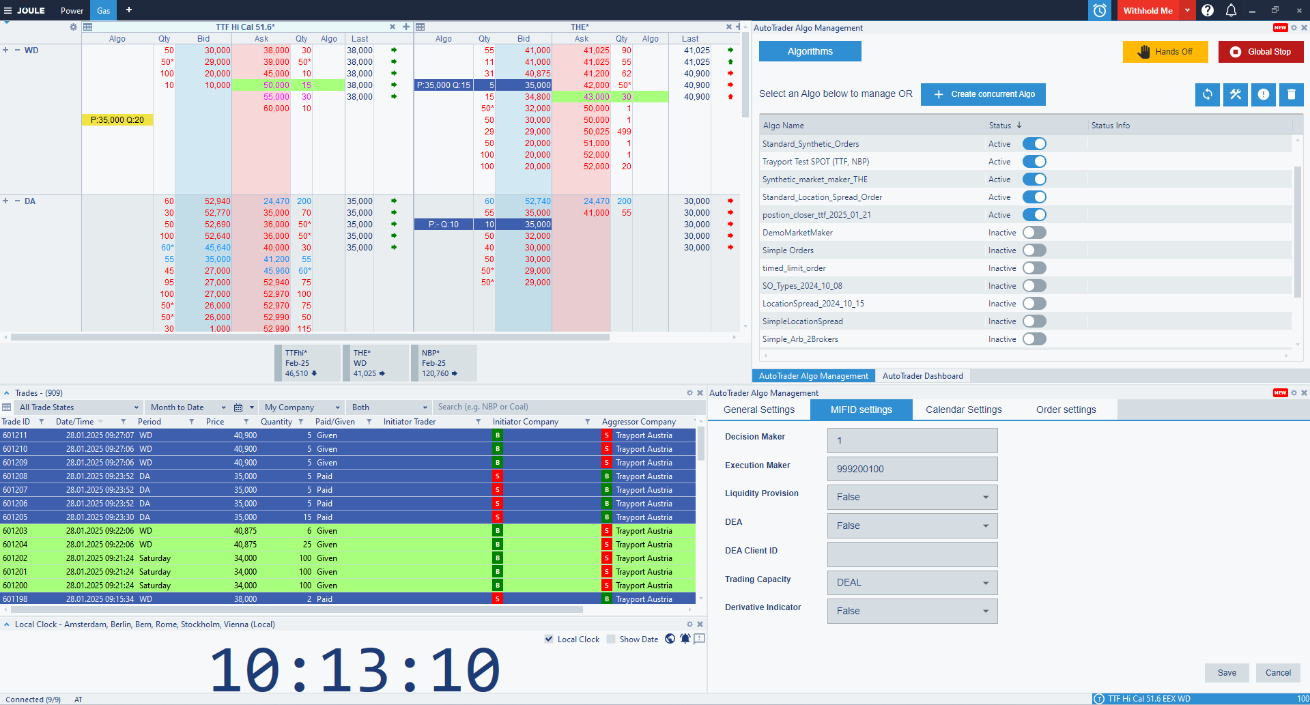
Task: Switch to the Calendar Settings tab
Action: [963, 409]
